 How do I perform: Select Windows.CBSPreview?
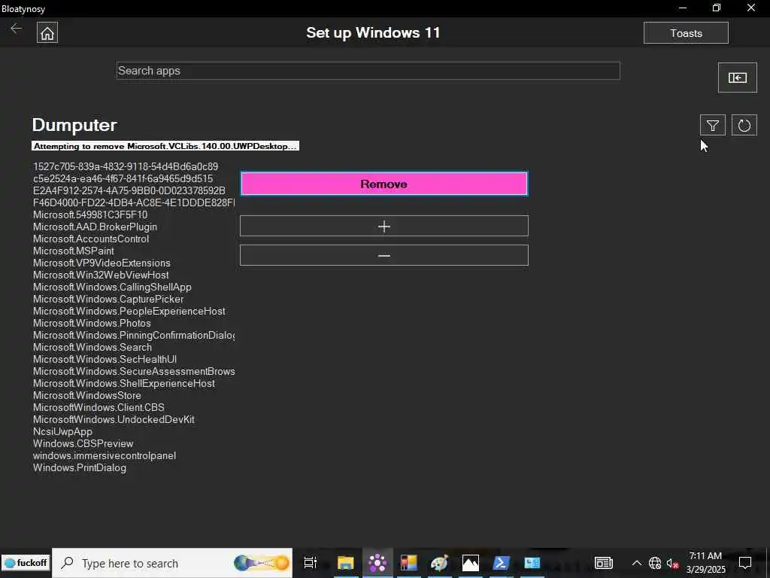[x=83, y=443]
